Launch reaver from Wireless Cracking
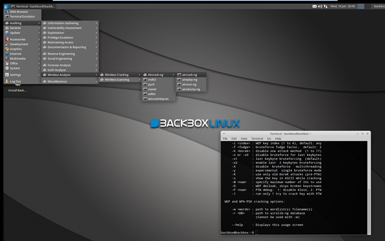The height and width of the screenshot is (241, 385). pos(159,89)
